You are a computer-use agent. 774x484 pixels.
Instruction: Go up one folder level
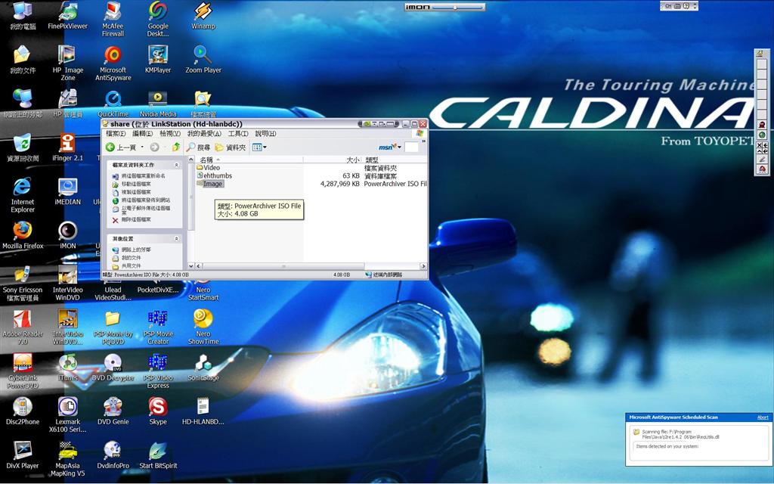(x=176, y=147)
